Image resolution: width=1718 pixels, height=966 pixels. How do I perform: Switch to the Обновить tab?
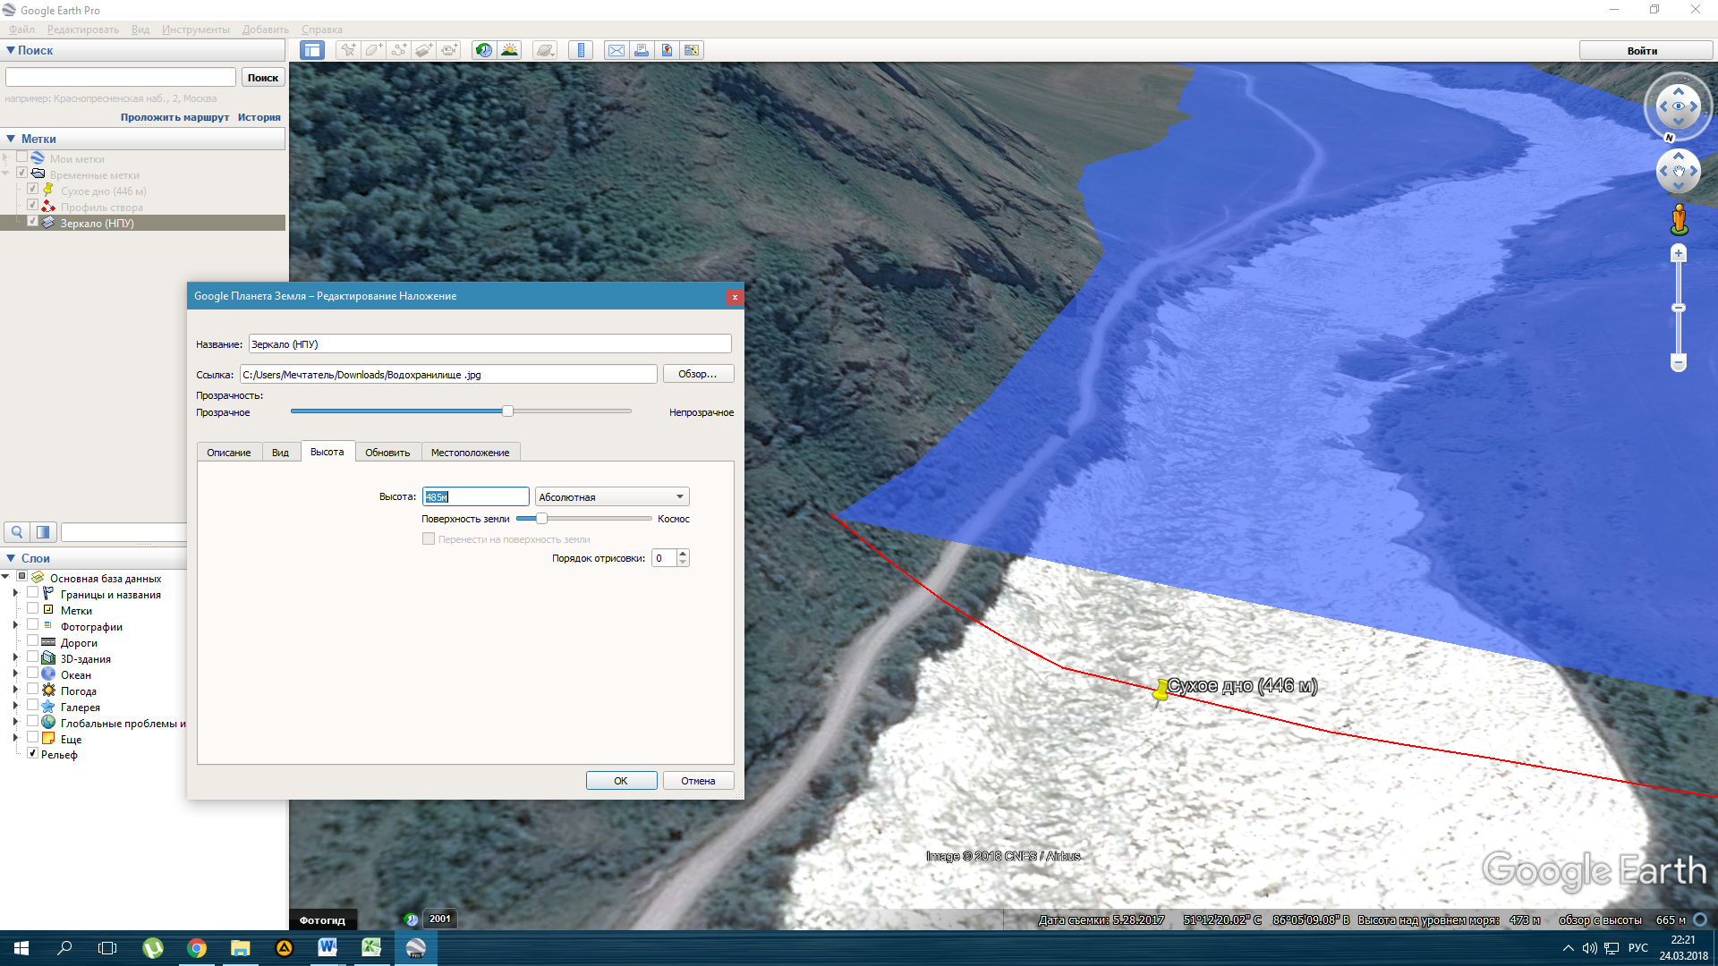click(387, 453)
